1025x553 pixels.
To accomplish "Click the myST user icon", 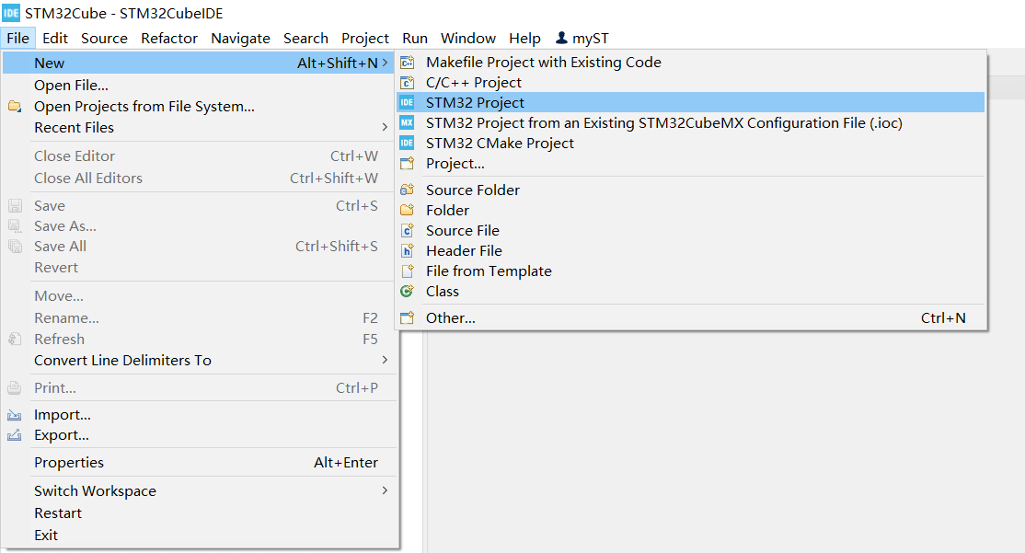I will pyautogui.click(x=561, y=38).
